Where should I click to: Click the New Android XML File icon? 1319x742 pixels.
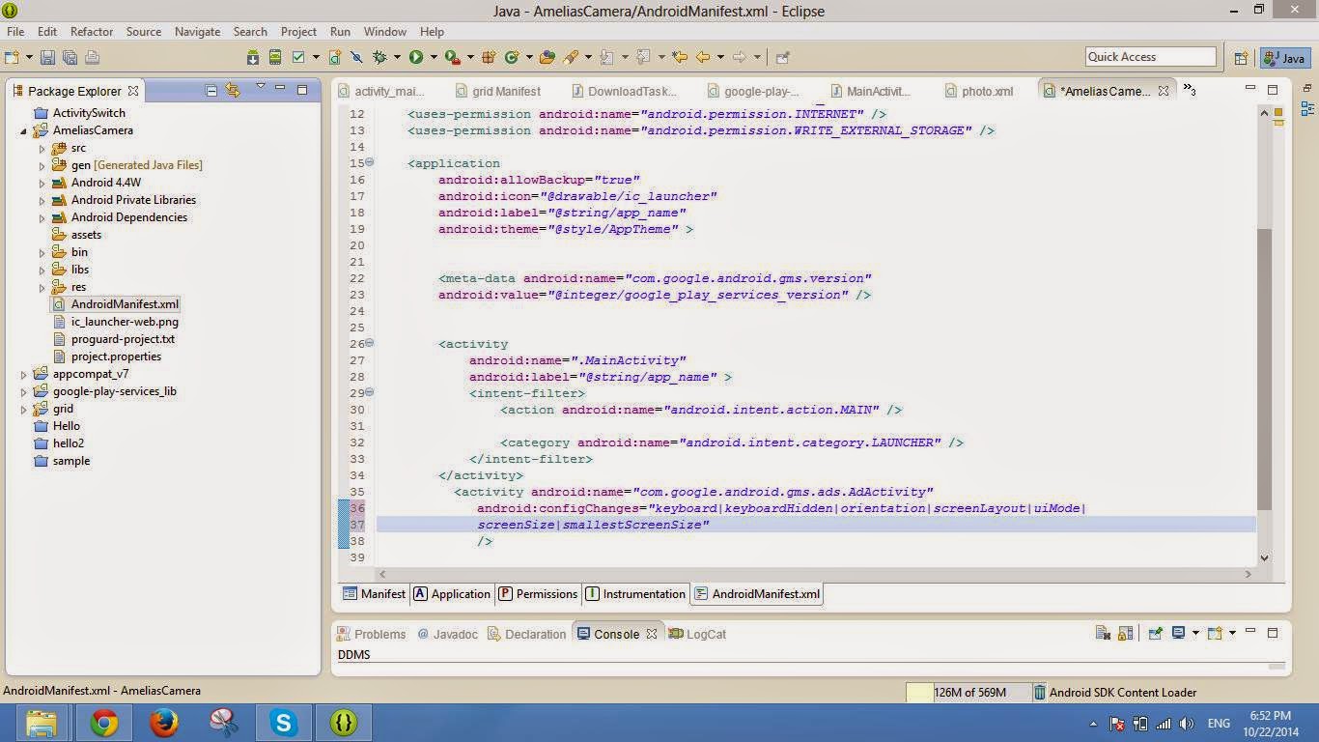coord(335,57)
